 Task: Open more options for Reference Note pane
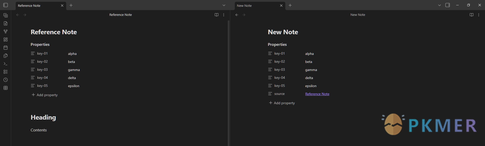[x=224, y=15]
